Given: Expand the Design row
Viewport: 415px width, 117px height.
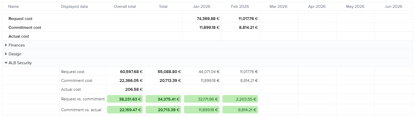Looking at the screenshot, I should click(x=6, y=54).
